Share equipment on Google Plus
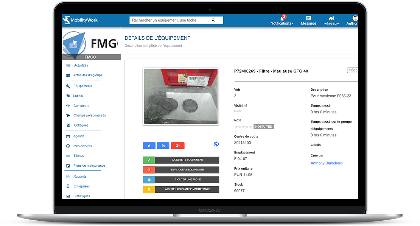Screen dimensions: 420x226 (177, 146)
